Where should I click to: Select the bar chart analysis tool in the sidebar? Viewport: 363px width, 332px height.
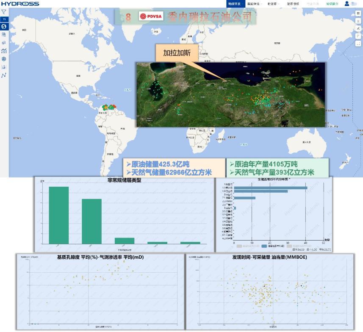3,50
